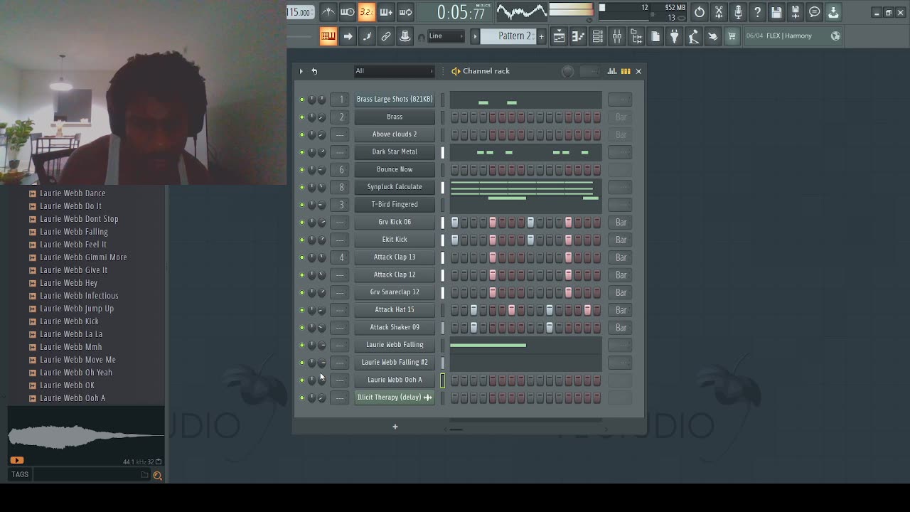
Task: Click the one-click audio recording microphone icon
Action: click(738, 11)
